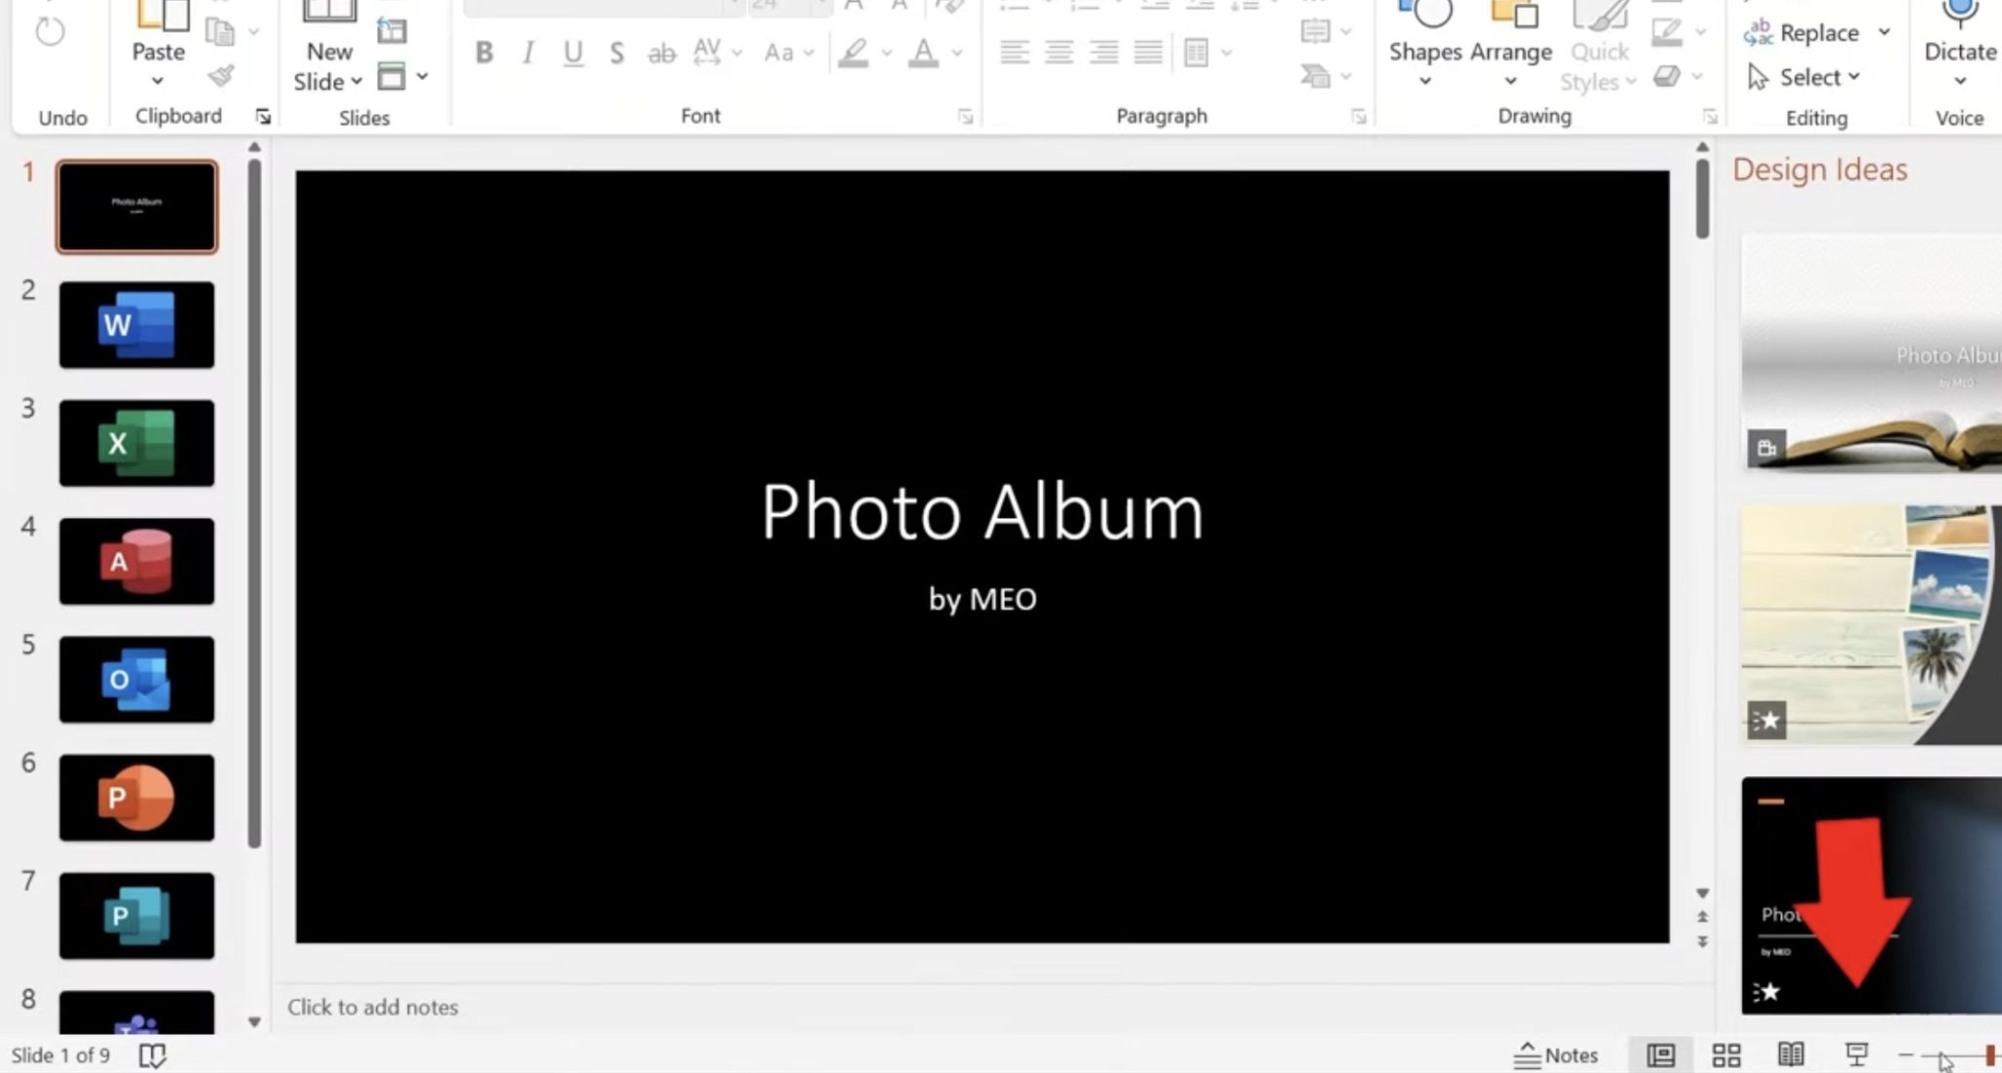Apply strikethrough formatting
This screenshot has height=1073, width=2002.
pyautogui.click(x=663, y=54)
